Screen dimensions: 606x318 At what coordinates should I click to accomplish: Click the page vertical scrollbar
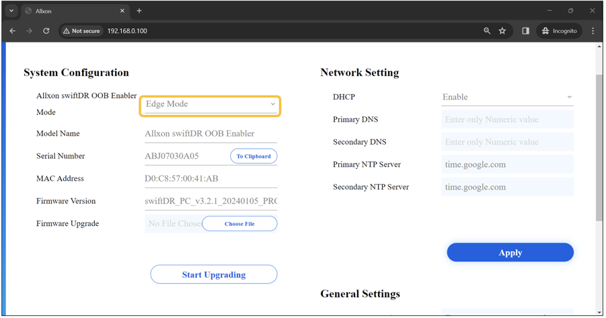(x=599, y=147)
